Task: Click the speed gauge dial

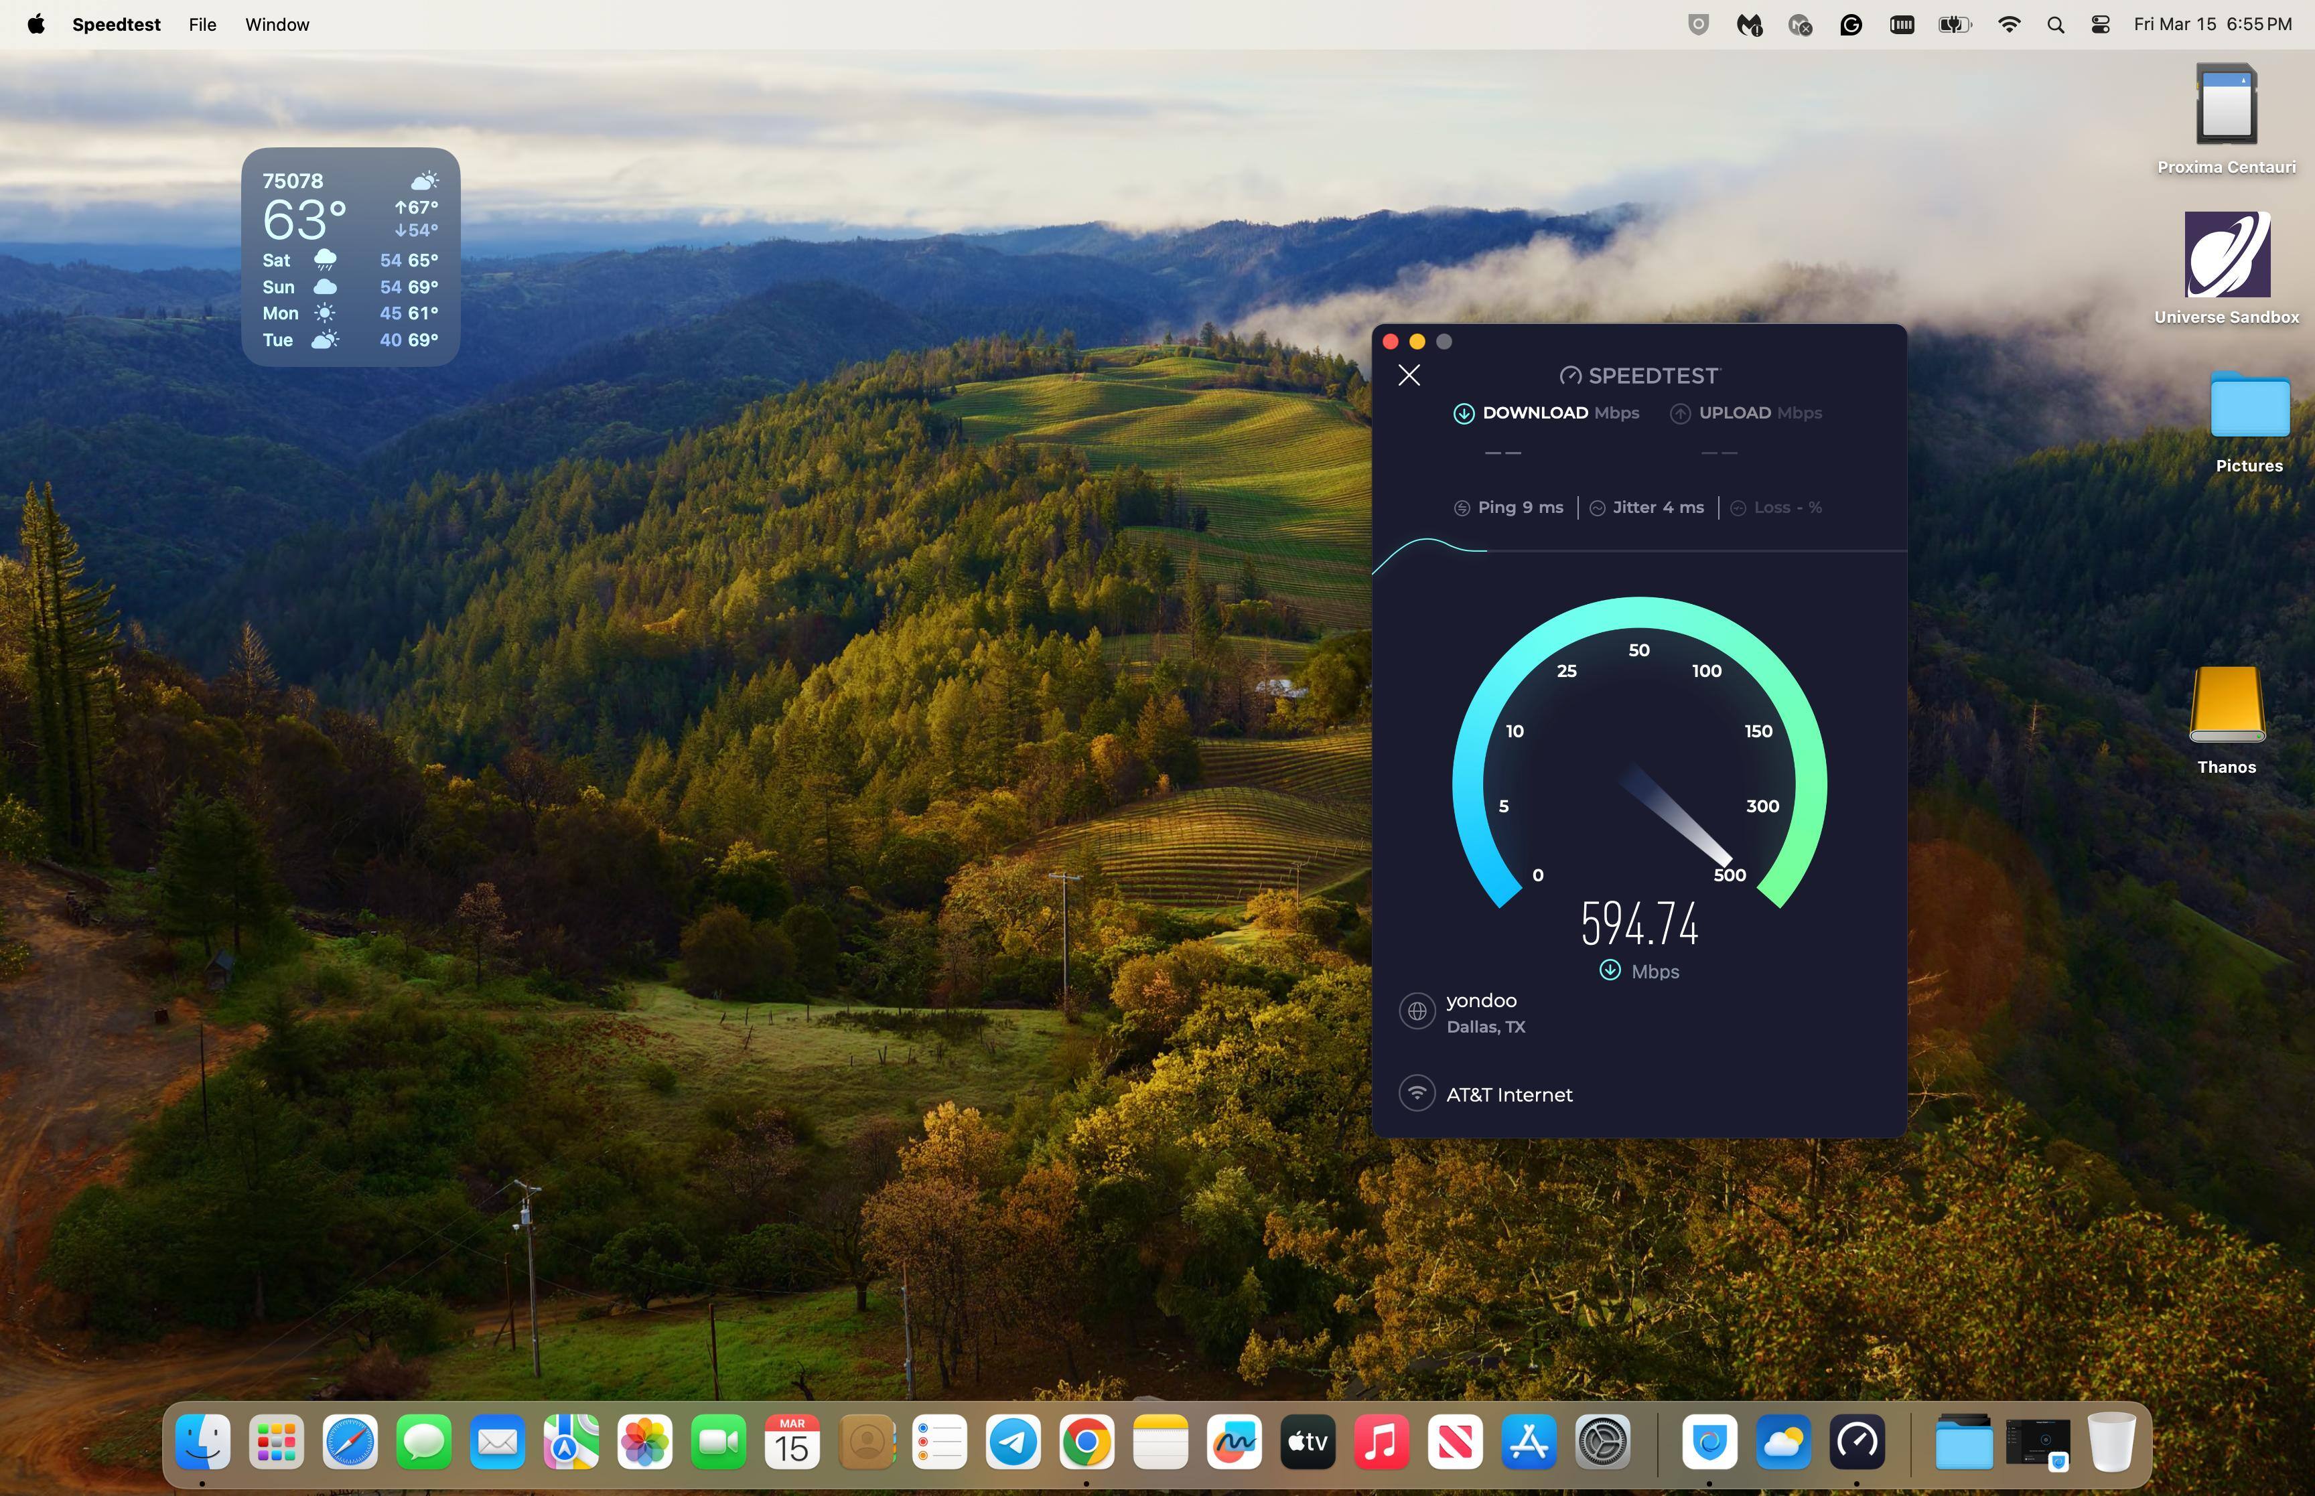Action: (1639, 767)
